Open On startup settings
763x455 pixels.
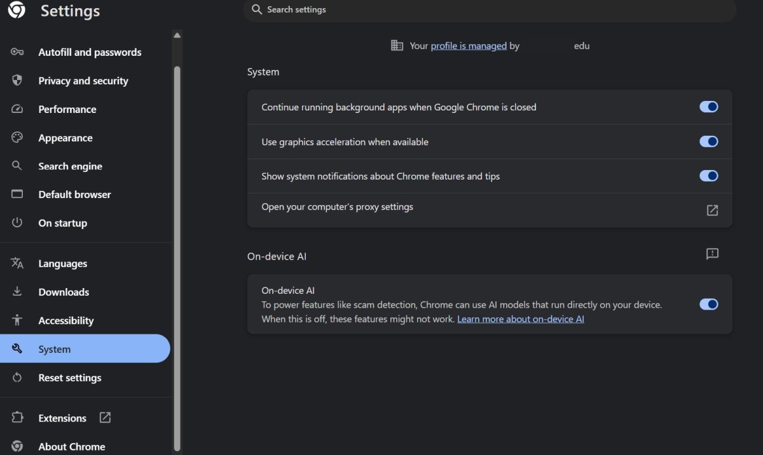(x=85, y=223)
